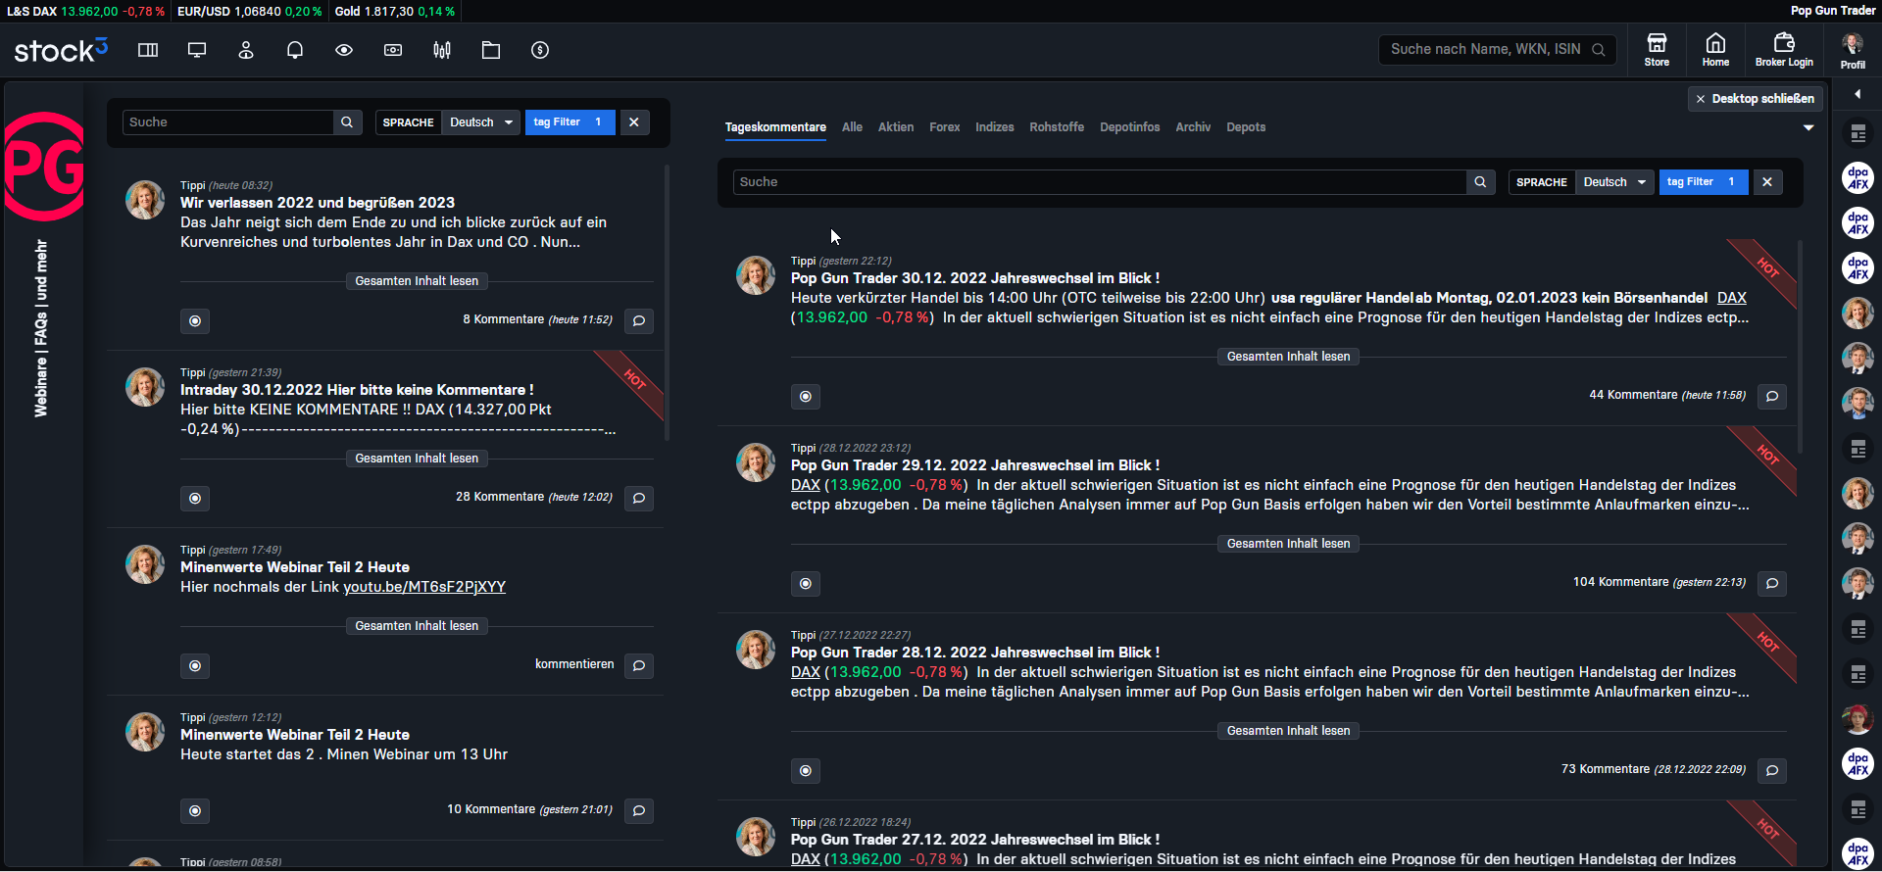Click 'kommentieren' on Minenwerte post
This screenshot has height=872, width=1882.
(574, 664)
